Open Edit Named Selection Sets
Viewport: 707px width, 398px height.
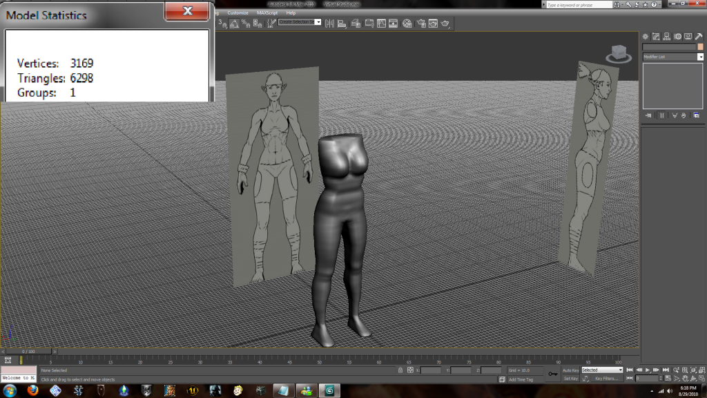pos(271,23)
